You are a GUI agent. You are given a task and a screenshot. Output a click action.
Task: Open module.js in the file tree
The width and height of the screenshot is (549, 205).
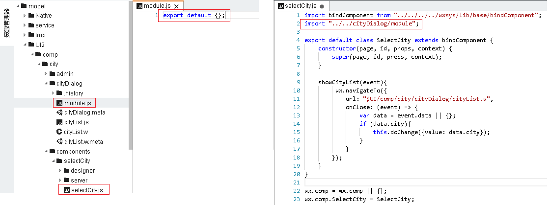coord(77,103)
